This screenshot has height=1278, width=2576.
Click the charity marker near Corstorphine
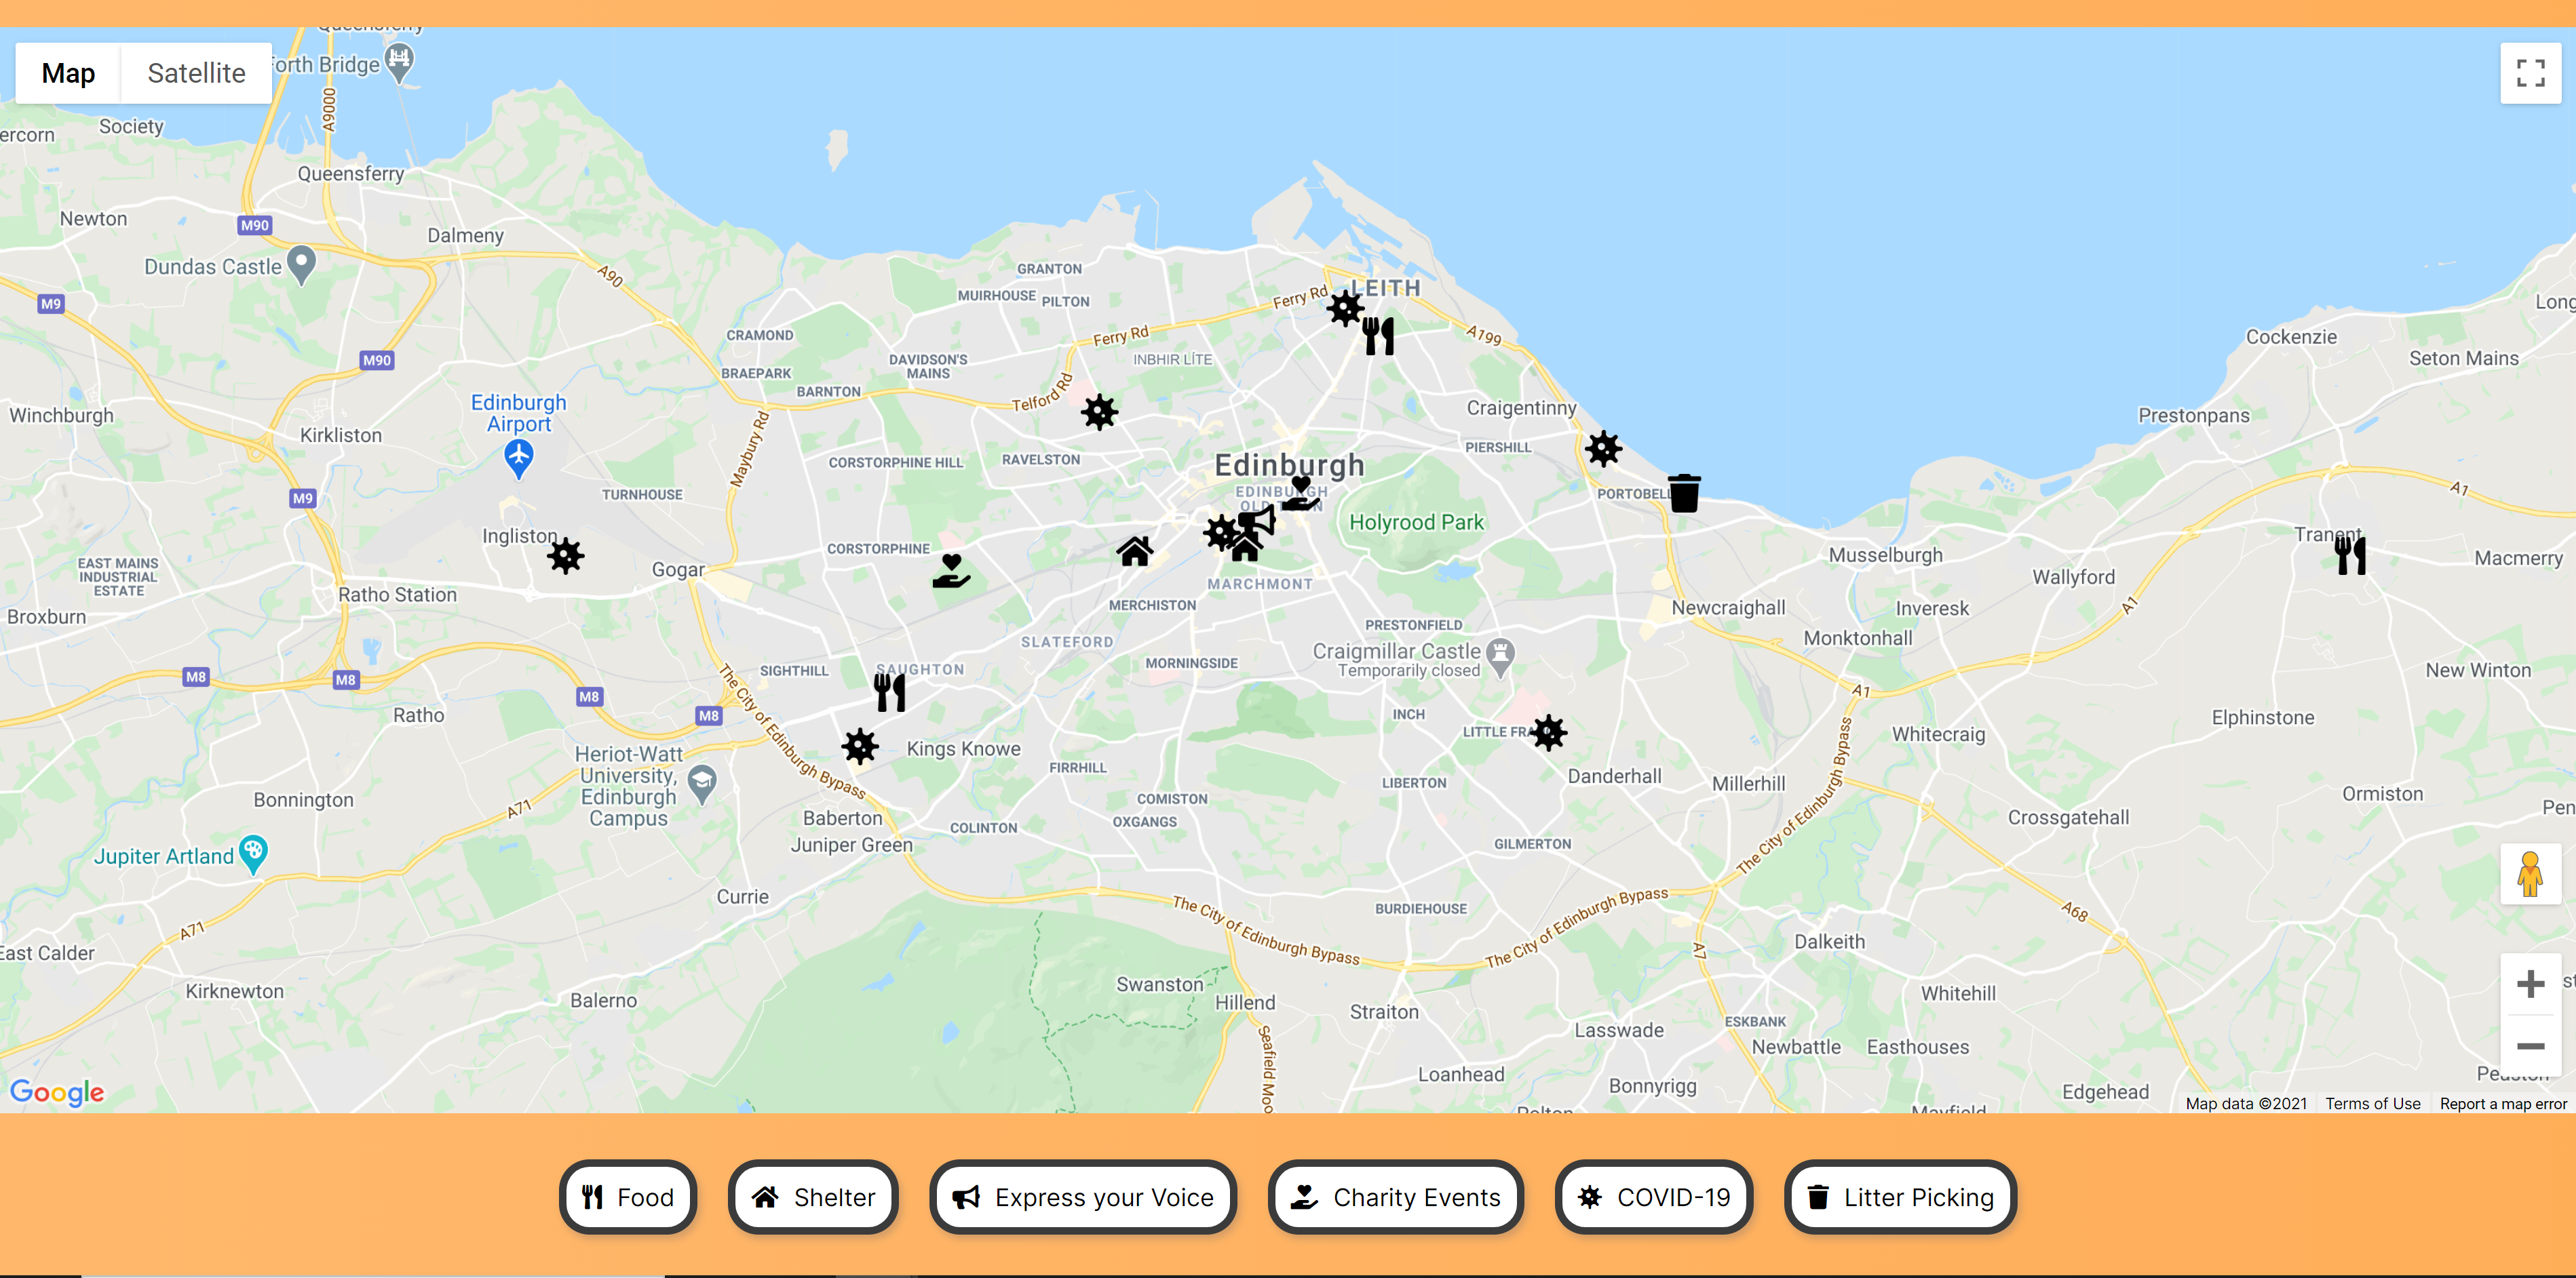[x=951, y=571]
